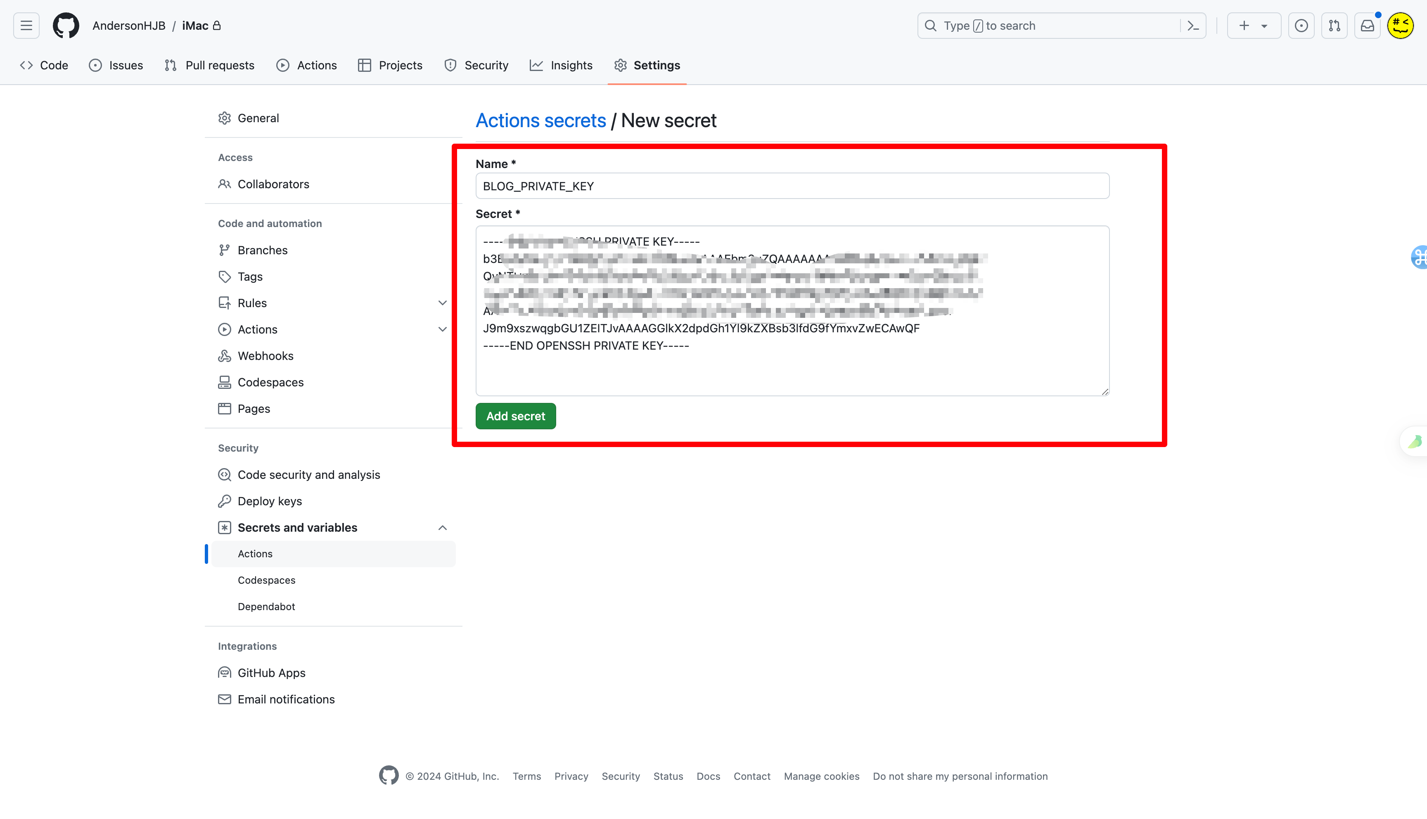Click the plus create-new icon
This screenshot has height=819, width=1427.
[x=1244, y=26]
